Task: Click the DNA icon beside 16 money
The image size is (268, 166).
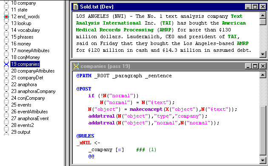Action: [6, 44]
